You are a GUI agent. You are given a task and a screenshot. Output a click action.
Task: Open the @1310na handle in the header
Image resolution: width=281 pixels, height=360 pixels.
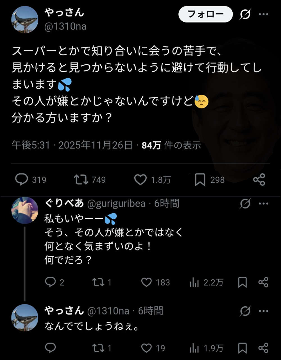(x=65, y=27)
